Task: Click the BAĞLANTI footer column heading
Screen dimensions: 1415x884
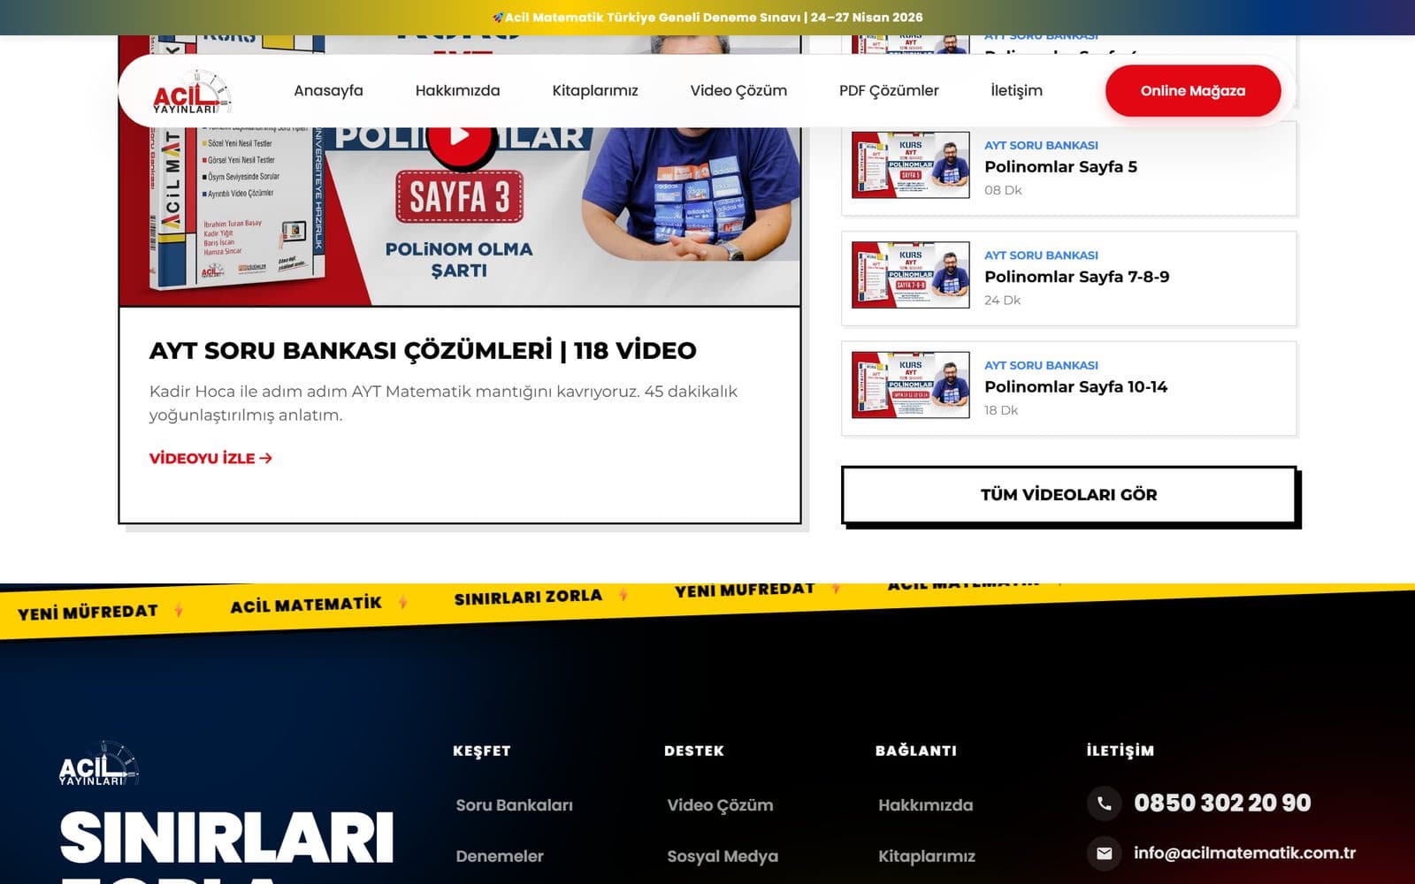Action: tap(916, 751)
